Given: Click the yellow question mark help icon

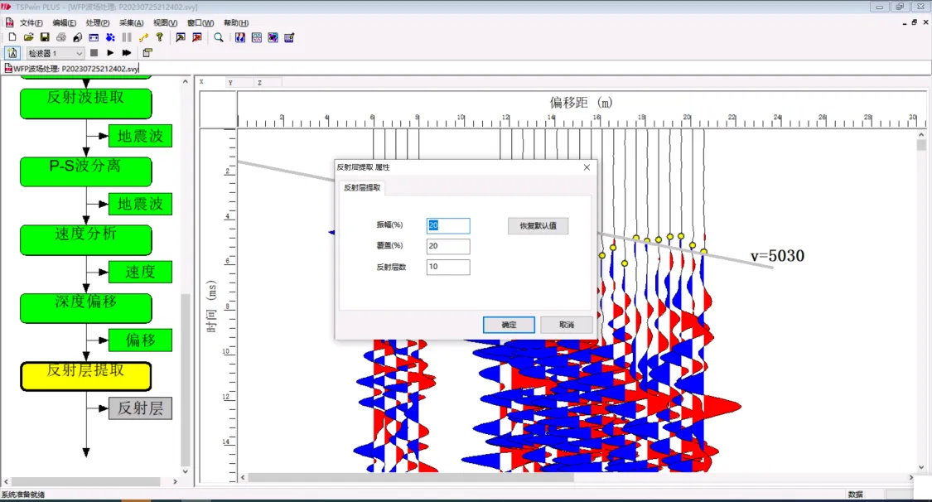Looking at the screenshot, I should click(x=159, y=37).
